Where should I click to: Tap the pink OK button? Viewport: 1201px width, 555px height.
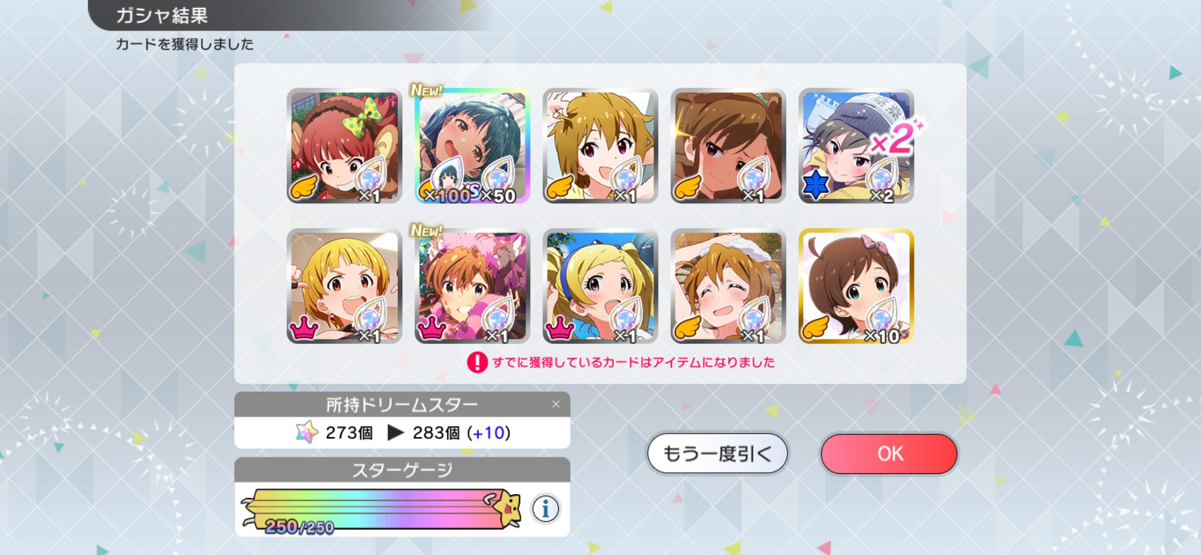(889, 453)
